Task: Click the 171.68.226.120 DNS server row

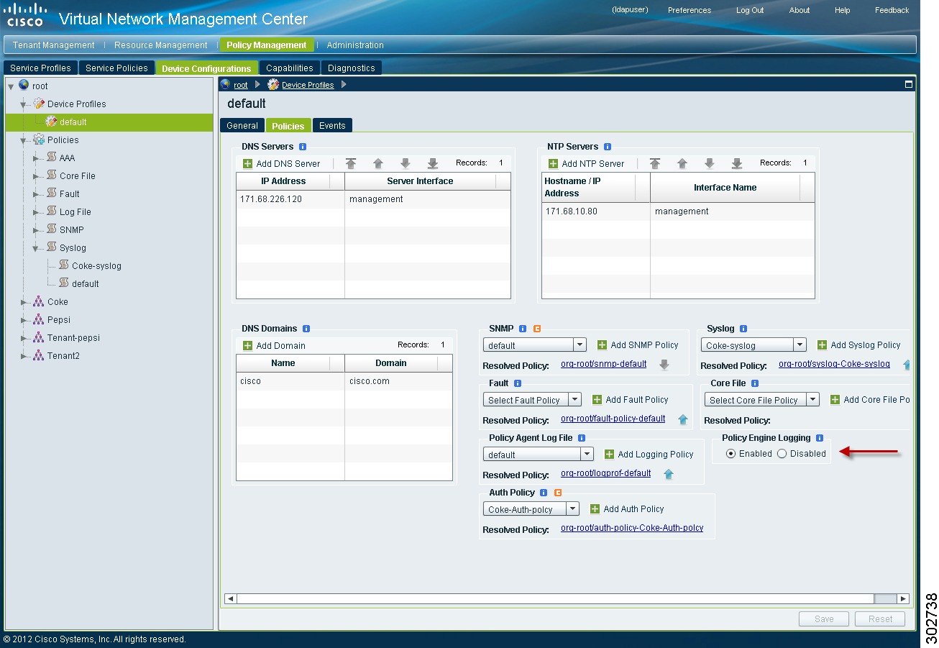Action: [x=373, y=199]
